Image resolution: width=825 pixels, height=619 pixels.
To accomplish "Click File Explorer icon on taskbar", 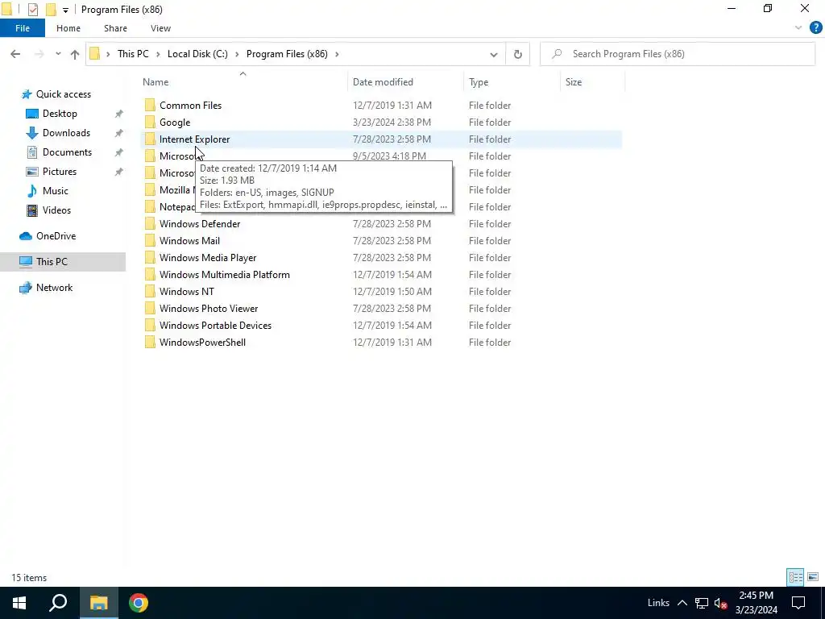I will pyautogui.click(x=98, y=603).
